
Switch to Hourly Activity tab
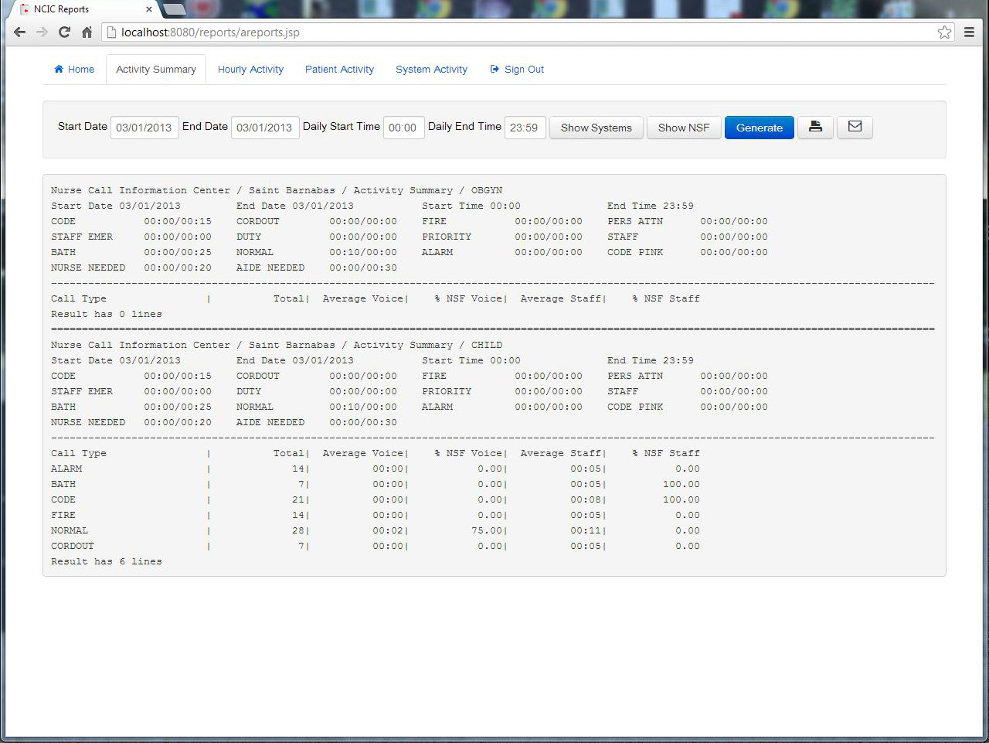pyautogui.click(x=250, y=70)
